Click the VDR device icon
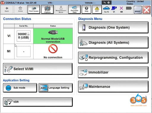152x113 pixels. pos(8,102)
